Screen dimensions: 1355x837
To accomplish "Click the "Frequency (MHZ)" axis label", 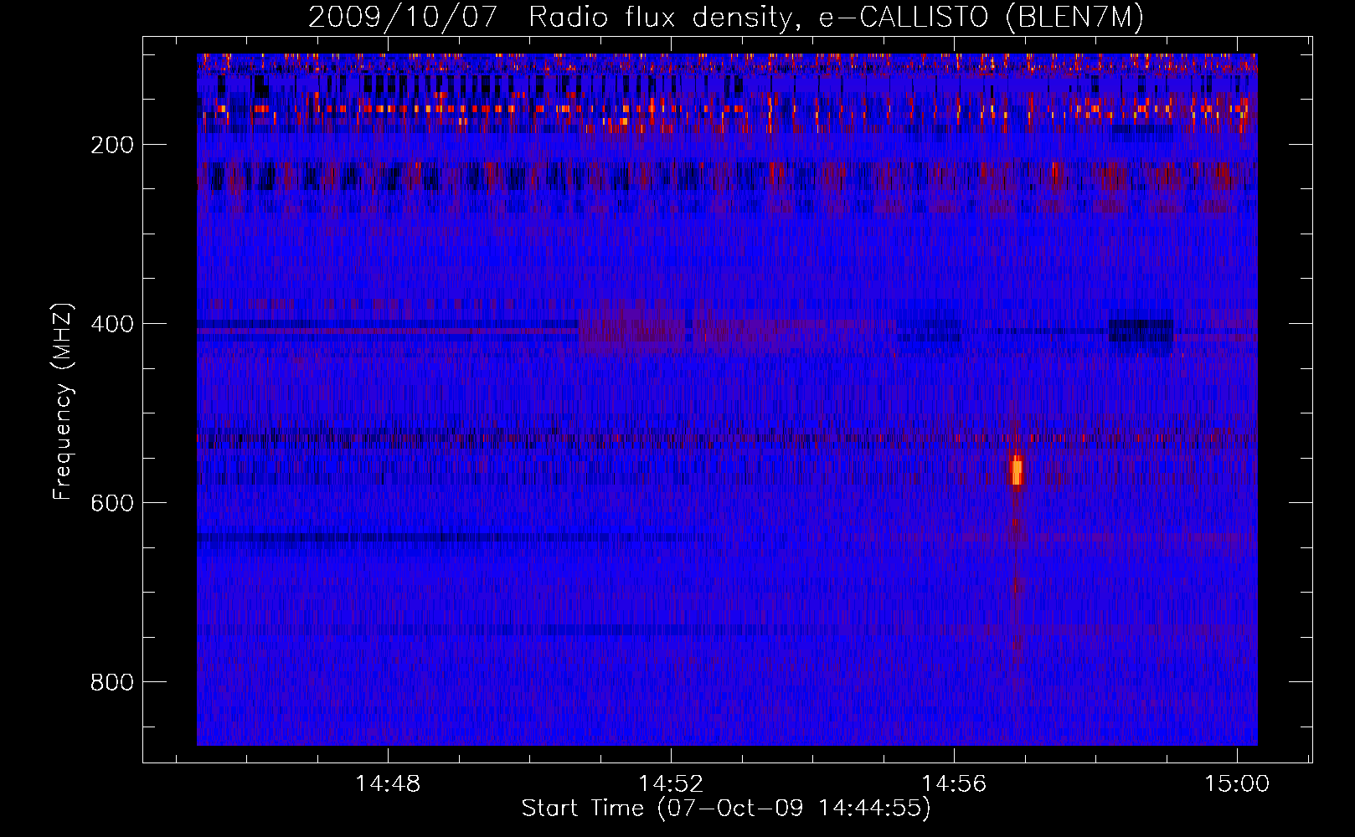I will [63, 402].
